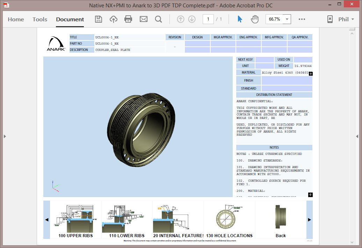Expand the MATERIAL field with the plus button

310,74
